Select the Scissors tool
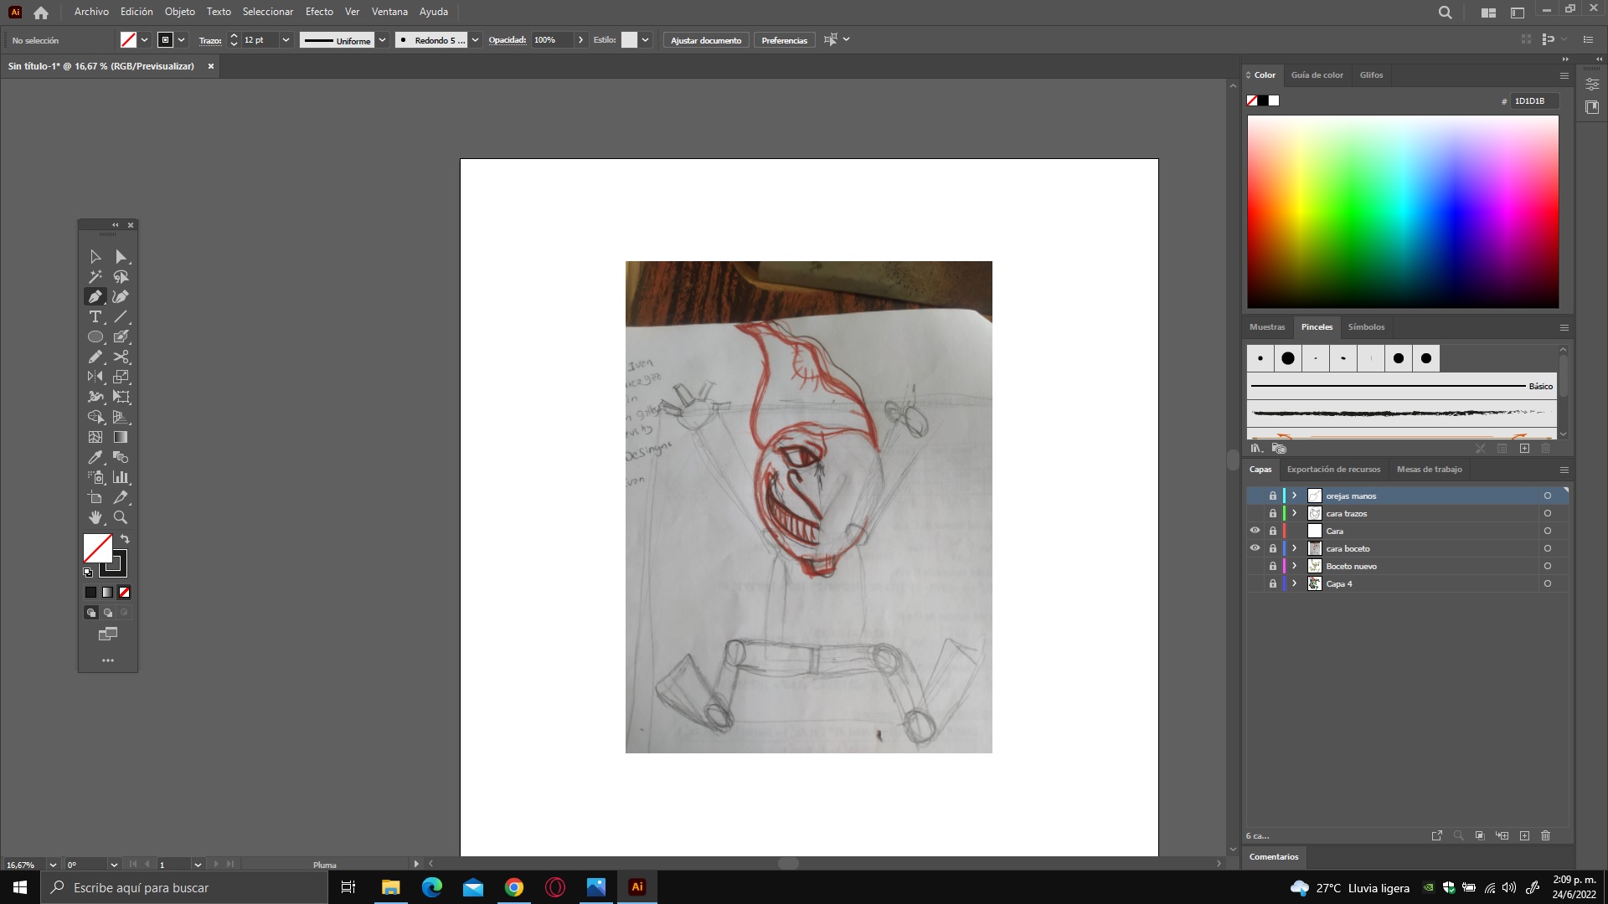1608x904 pixels. [x=121, y=357]
